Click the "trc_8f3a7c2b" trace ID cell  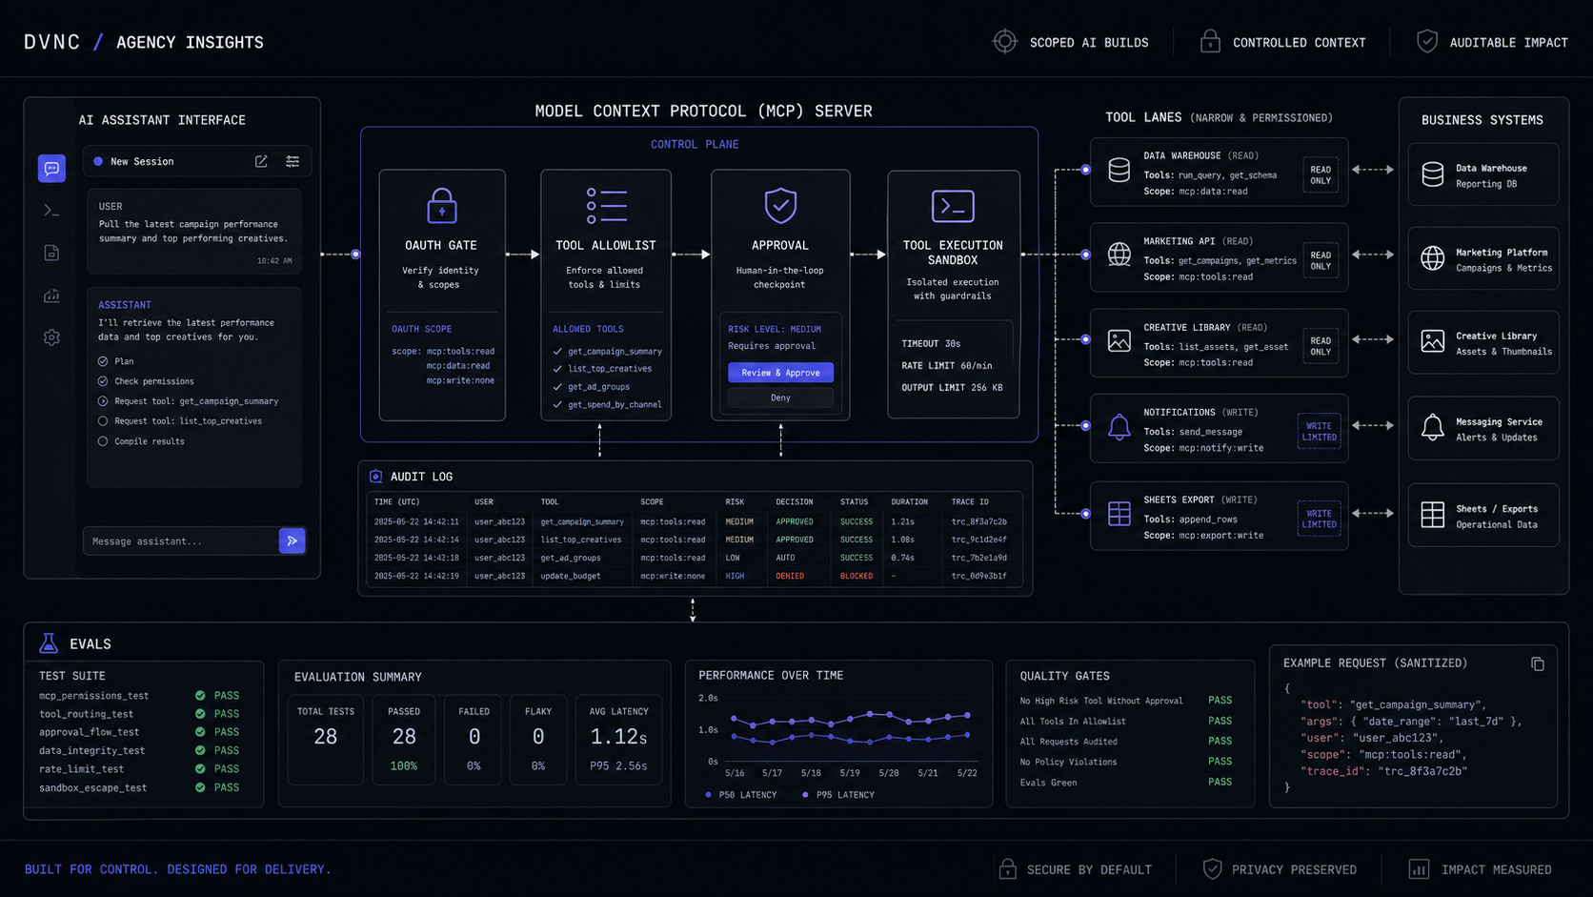pos(978,521)
